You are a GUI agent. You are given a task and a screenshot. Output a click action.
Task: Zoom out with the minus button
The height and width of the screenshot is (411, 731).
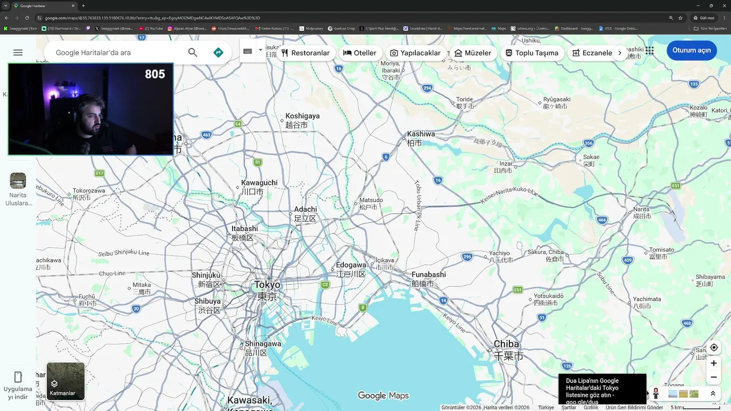click(714, 377)
